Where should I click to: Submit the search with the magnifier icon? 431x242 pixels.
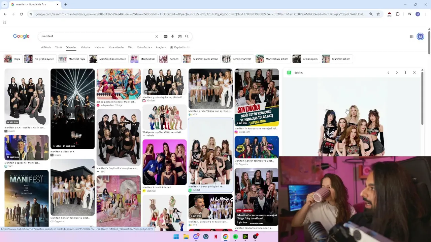click(x=187, y=36)
